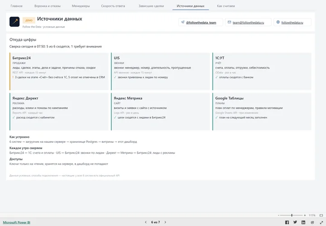This screenshot has width=326, height=226.
Task: Go to the previous report page
Action: [x=146, y=222]
